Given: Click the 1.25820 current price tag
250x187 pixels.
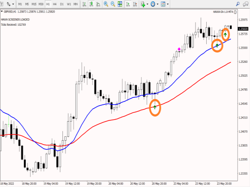Looking at the screenshot, I should [x=243, y=29].
